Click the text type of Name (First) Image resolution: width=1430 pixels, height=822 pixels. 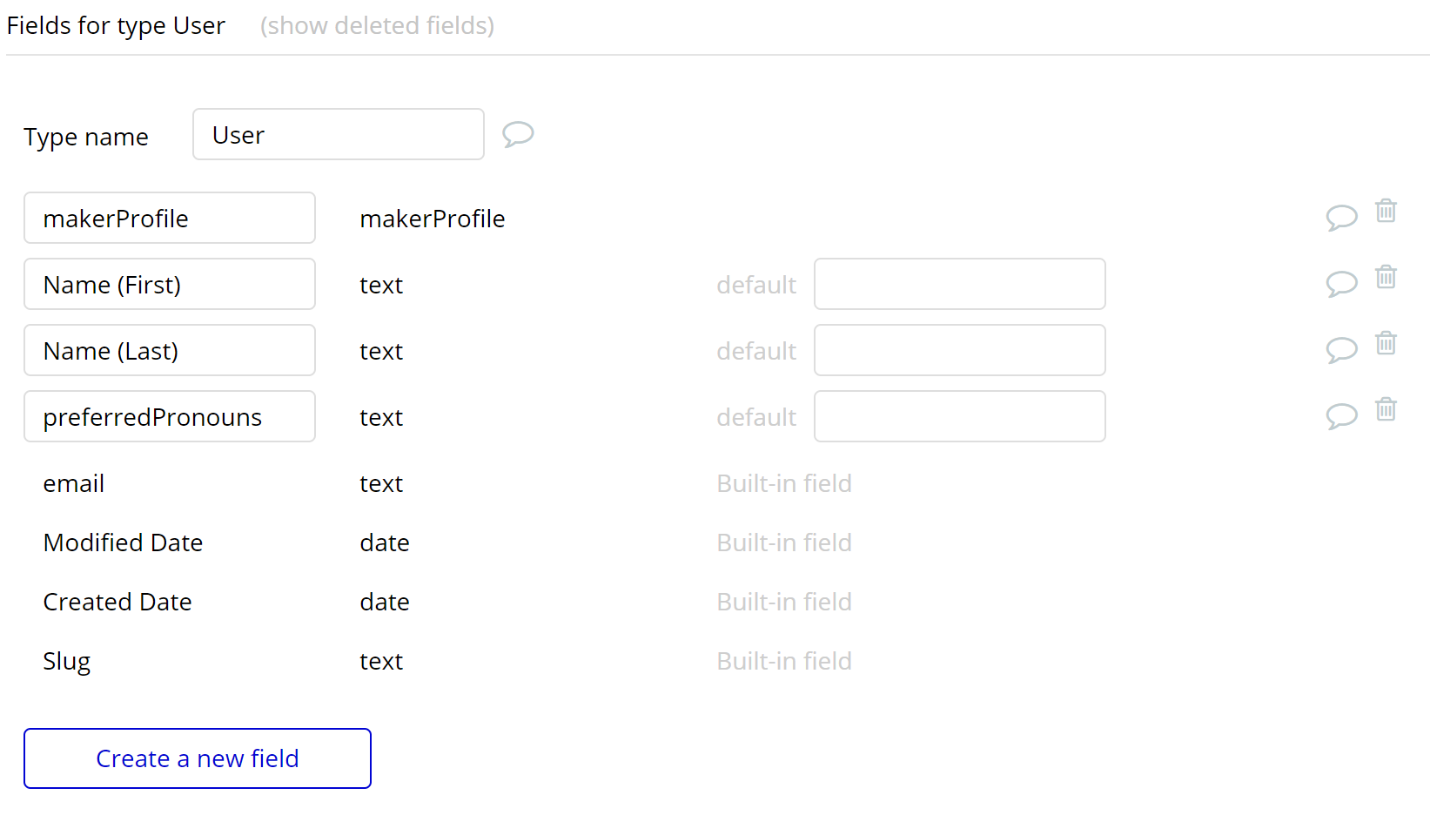(x=381, y=286)
